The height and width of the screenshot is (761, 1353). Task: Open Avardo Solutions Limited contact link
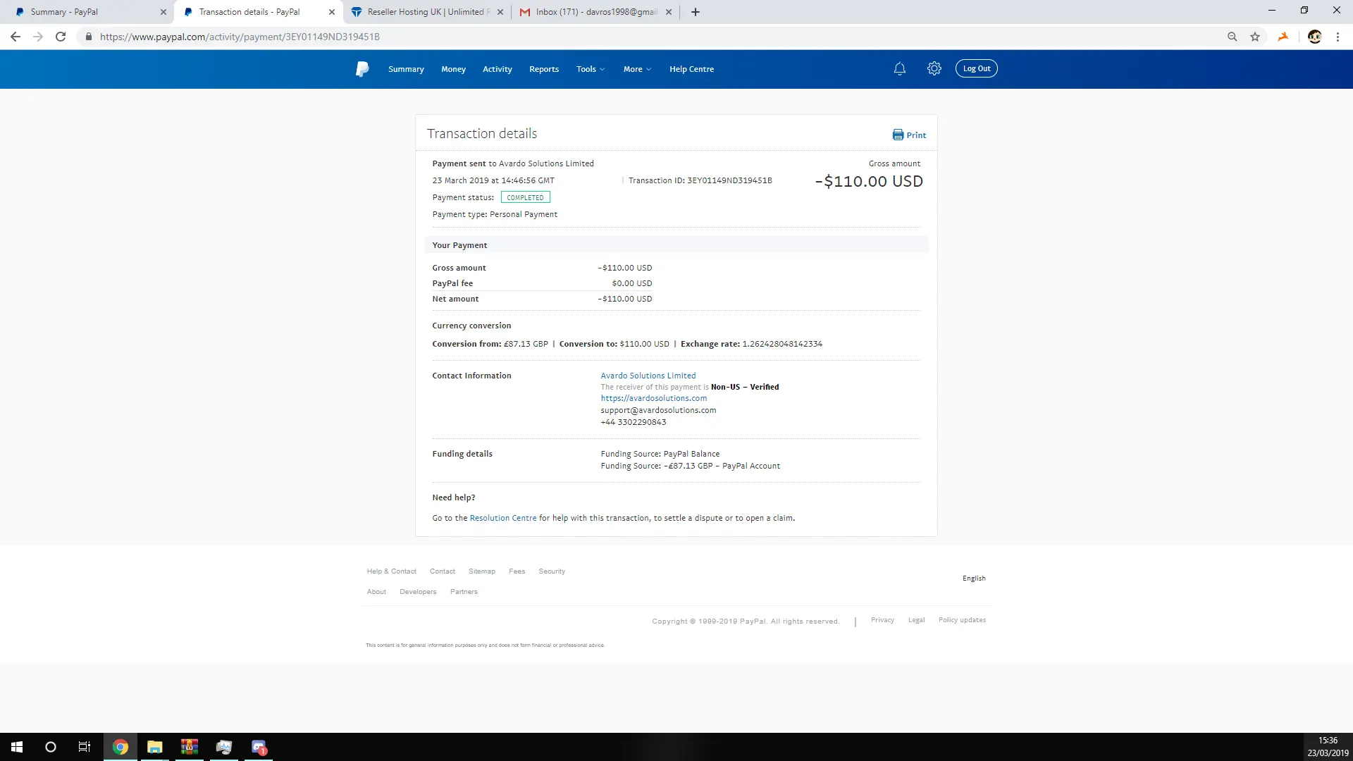tap(648, 376)
